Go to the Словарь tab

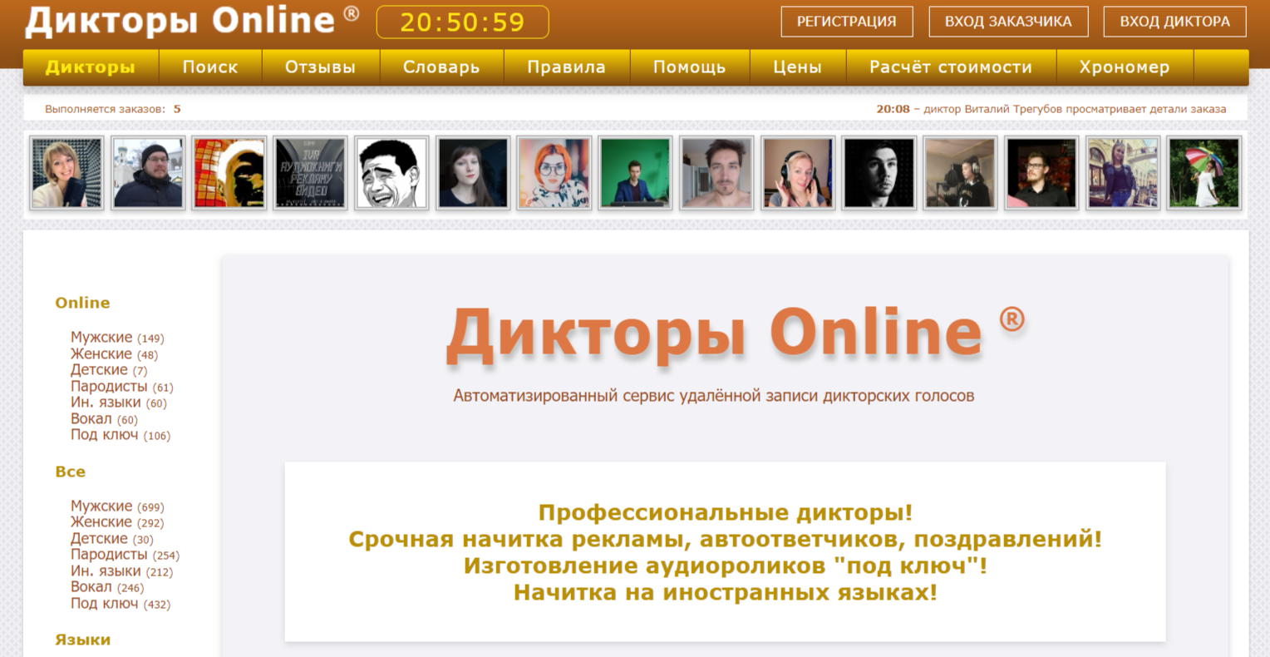pos(441,67)
